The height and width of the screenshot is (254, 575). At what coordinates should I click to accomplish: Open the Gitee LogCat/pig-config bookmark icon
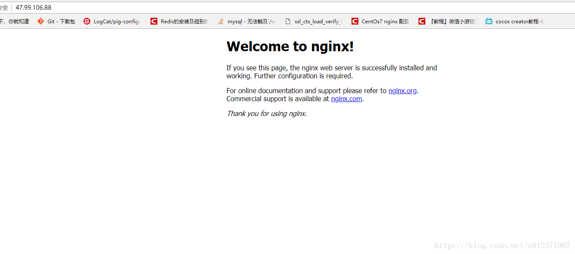[87, 21]
